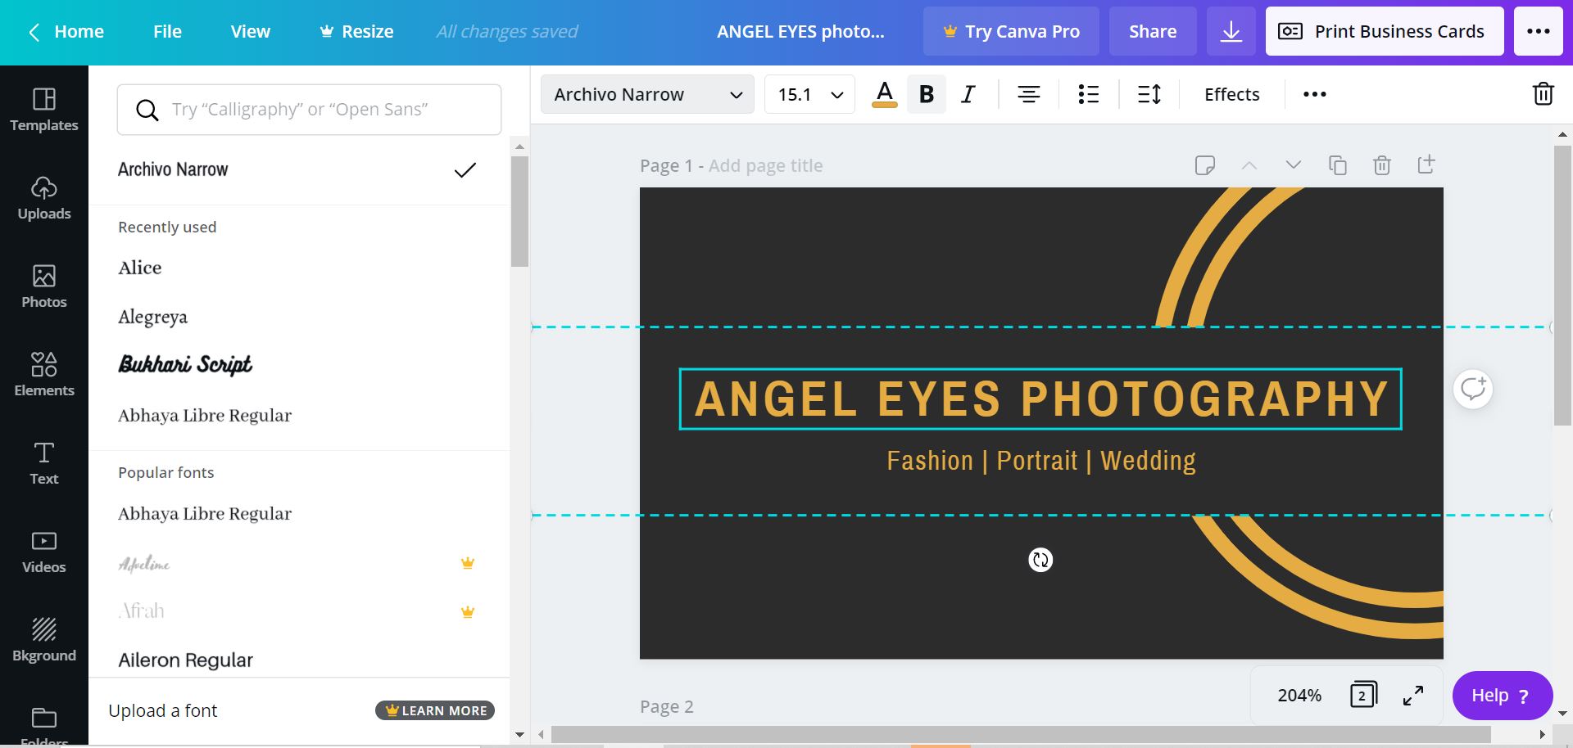The height and width of the screenshot is (748, 1573).
Task: Toggle italic formatting
Action: (x=968, y=94)
